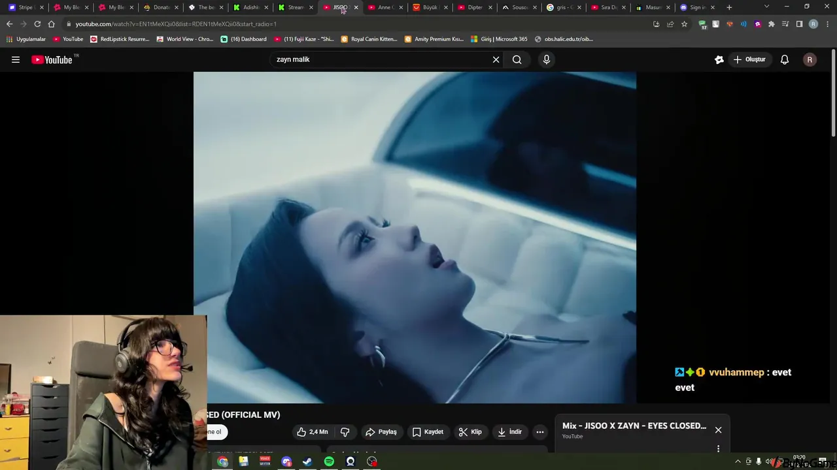Open YouTube notifications bell
The width and height of the screenshot is (837, 470).
(785, 59)
